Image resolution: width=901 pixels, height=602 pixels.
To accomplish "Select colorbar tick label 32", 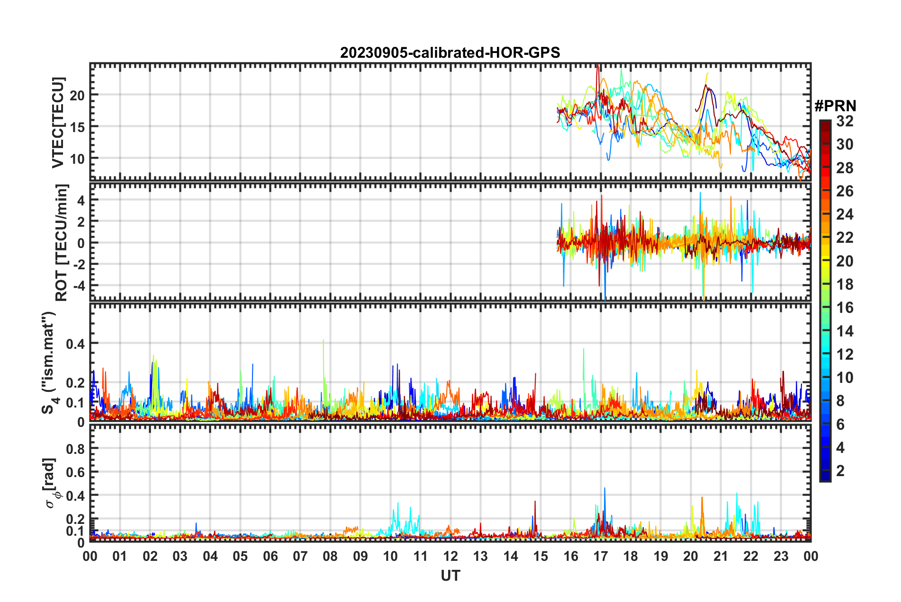I will (845, 121).
